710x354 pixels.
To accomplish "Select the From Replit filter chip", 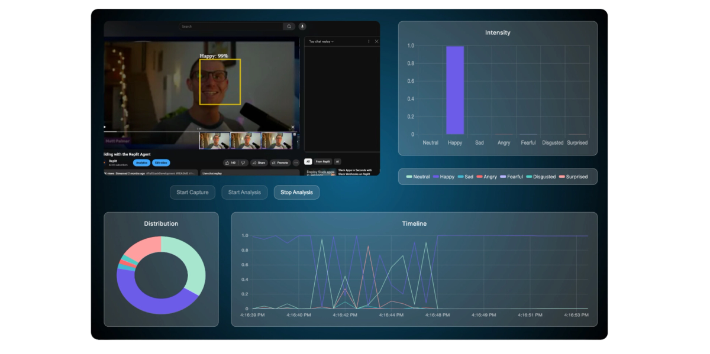I will (323, 161).
